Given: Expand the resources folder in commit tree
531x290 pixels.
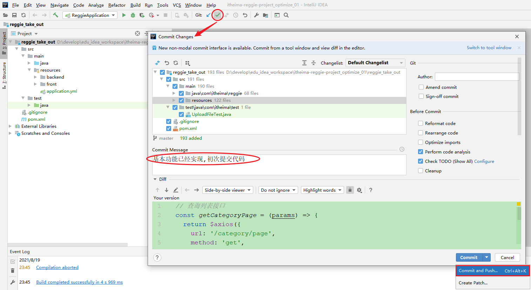Looking at the screenshot, I should [x=174, y=100].
